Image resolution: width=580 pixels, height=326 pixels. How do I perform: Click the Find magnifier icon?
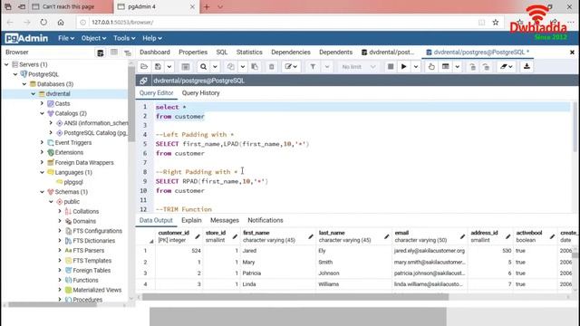point(203,66)
